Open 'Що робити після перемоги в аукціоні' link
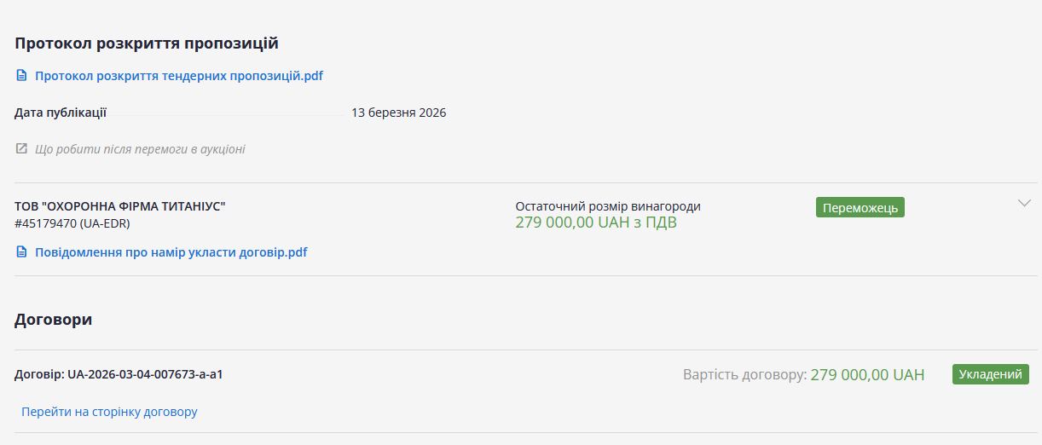1042x445 pixels. 140,149
